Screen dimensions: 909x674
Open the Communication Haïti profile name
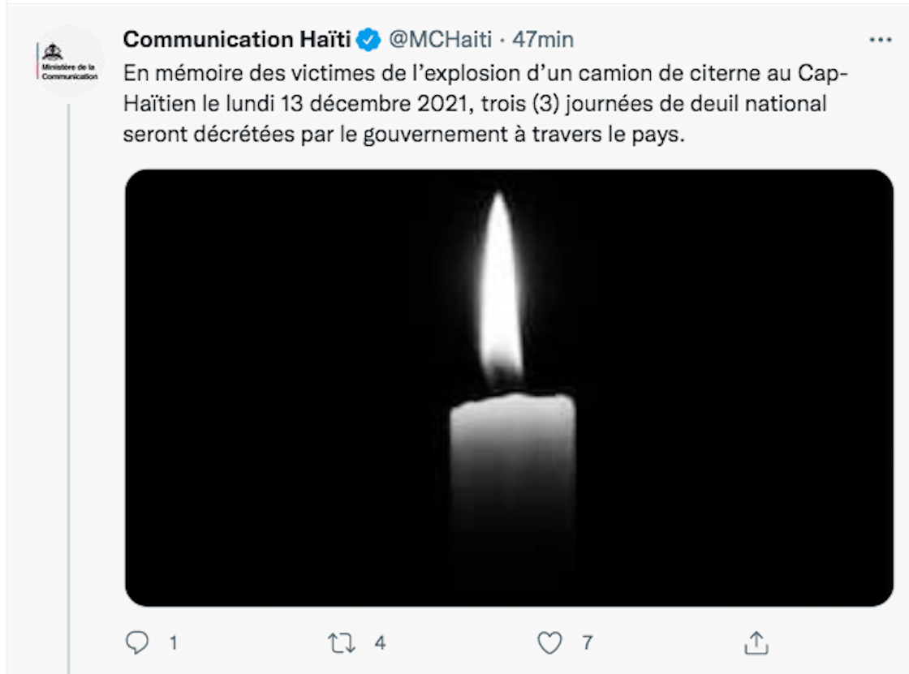pos(236,40)
